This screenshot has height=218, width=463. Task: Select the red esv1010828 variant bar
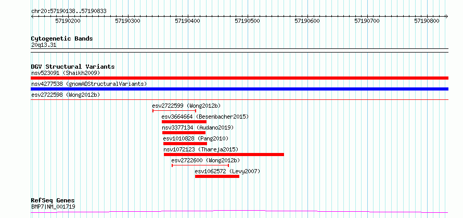coord(185,144)
